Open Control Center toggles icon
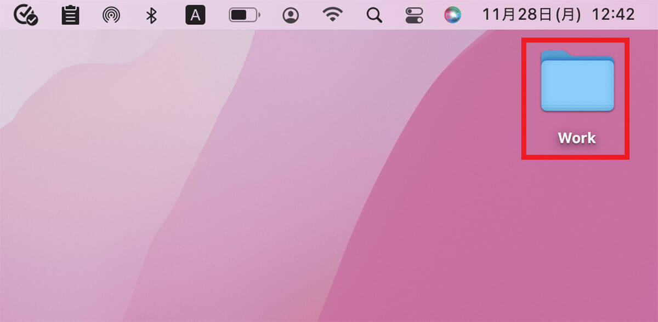 tap(414, 15)
